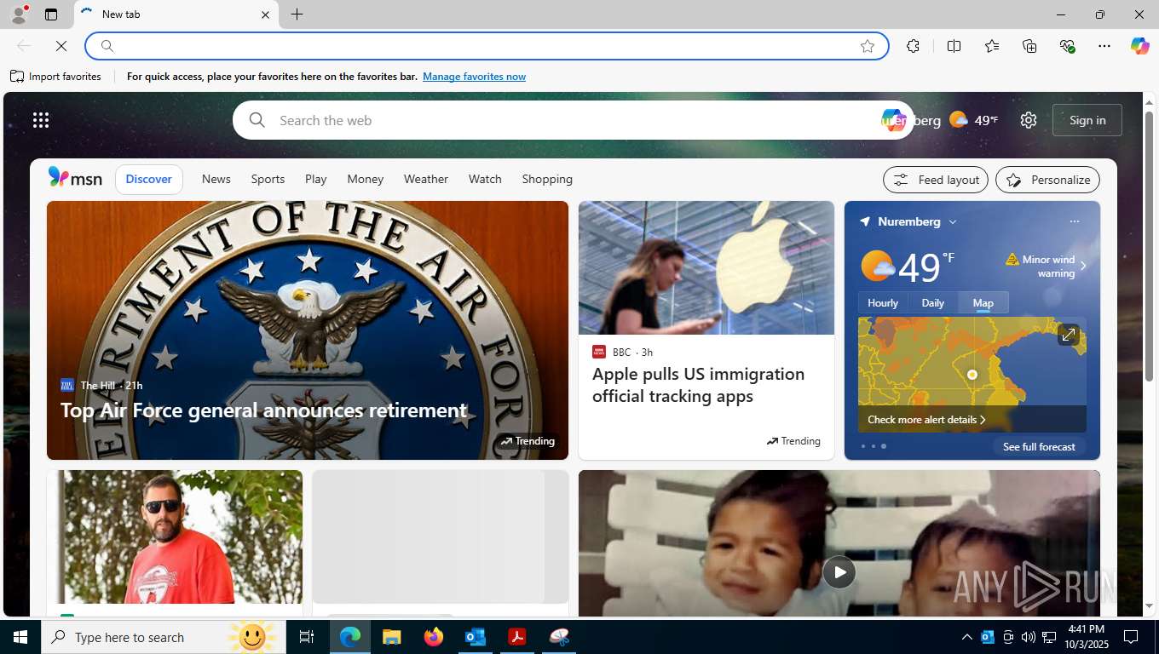Open the Settings and more ellipsis menu
1159x654 pixels.
click(1104, 46)
